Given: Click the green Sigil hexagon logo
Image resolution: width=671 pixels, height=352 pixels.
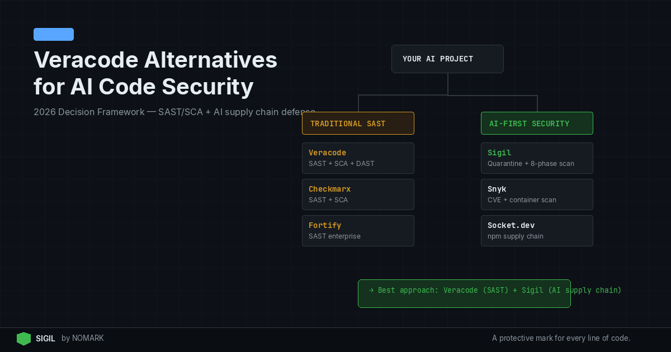Looking at the screenshot, I should (x=23, y=339).
